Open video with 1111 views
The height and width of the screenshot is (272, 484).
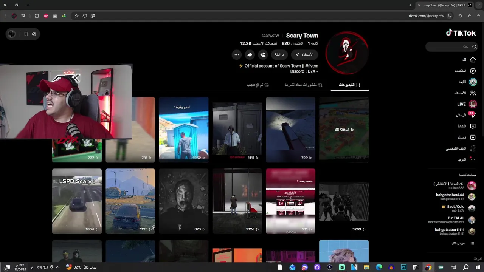(x=237, y=130)
